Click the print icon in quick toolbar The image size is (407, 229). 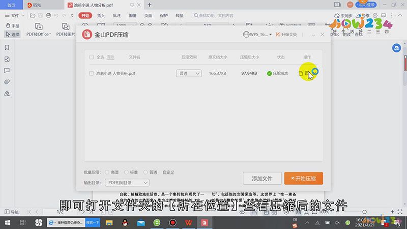pos(48,16)
